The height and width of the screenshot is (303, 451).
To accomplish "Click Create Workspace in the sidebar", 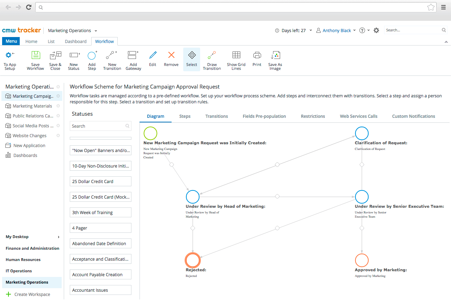I will (x=32, y=294).
